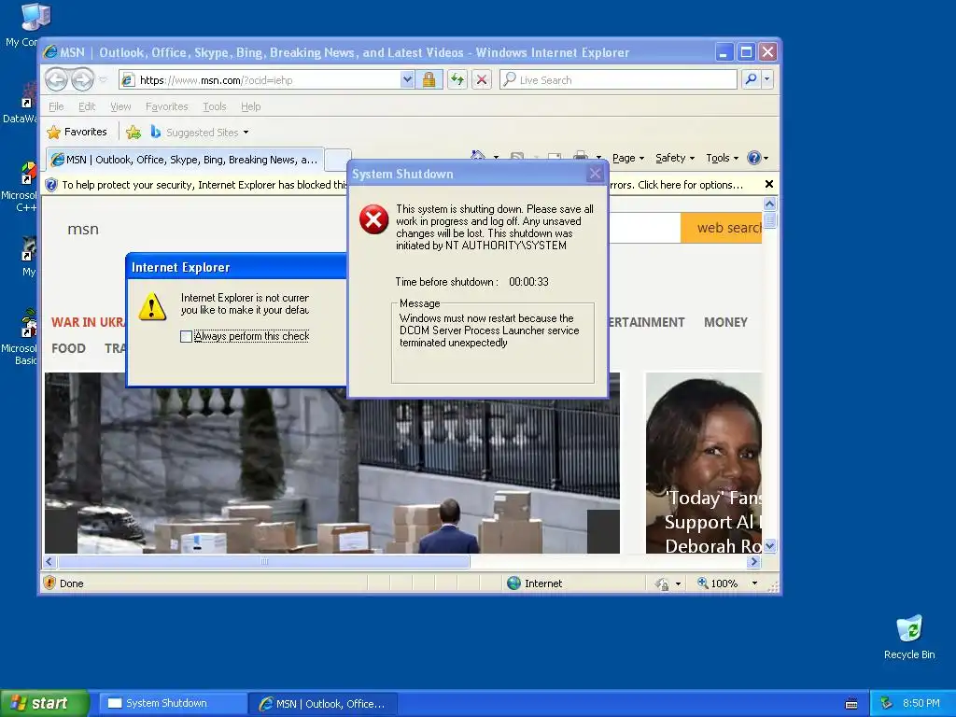Click the horizontal scrollbar left arrow

pyautogui.click(x=50, y=561)
